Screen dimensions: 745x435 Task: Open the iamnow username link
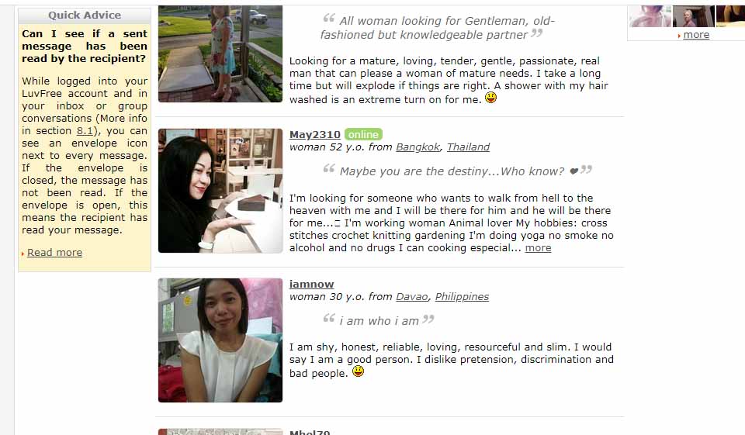312,284
